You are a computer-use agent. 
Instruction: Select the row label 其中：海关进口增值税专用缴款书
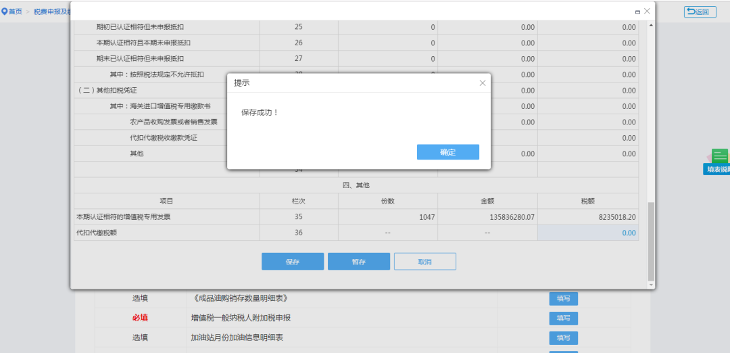point(160,106)
